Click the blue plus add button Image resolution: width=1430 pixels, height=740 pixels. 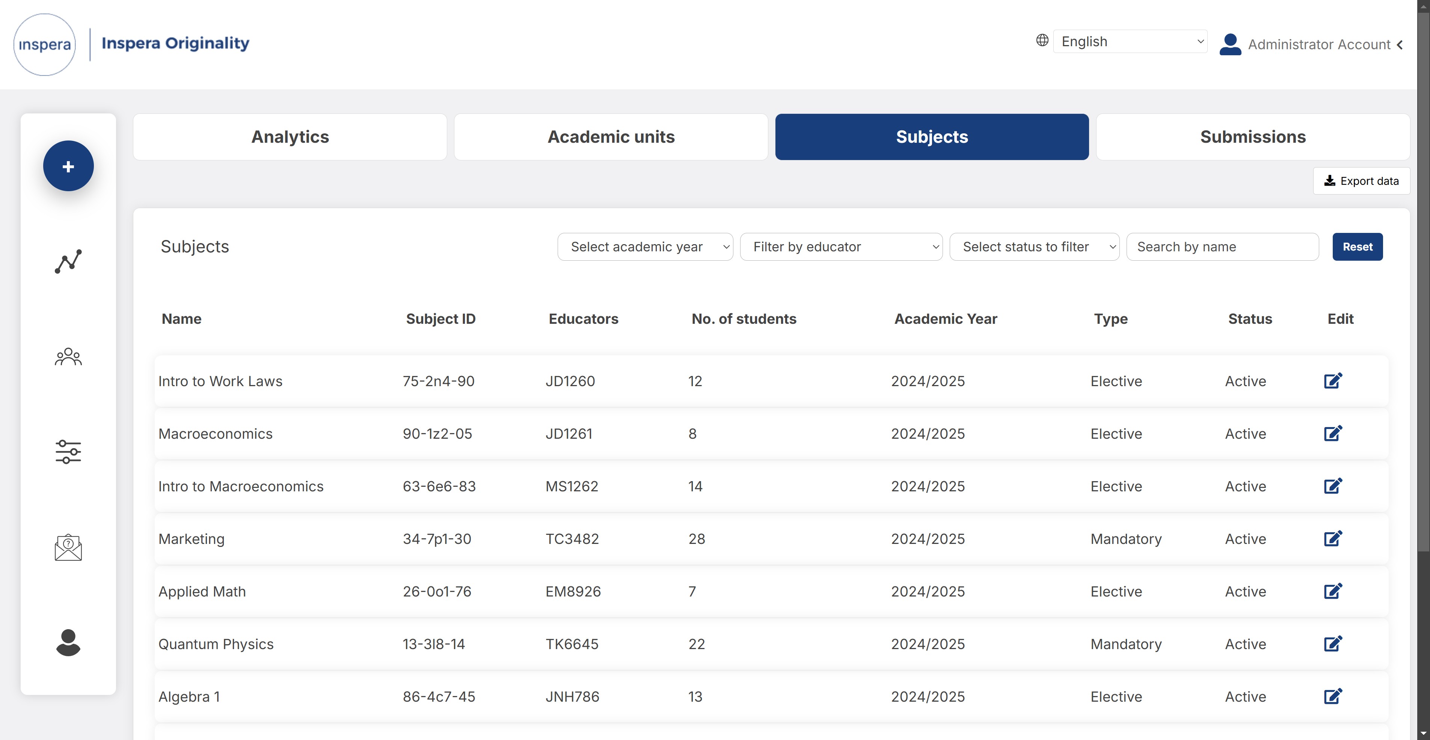point(68,166)
